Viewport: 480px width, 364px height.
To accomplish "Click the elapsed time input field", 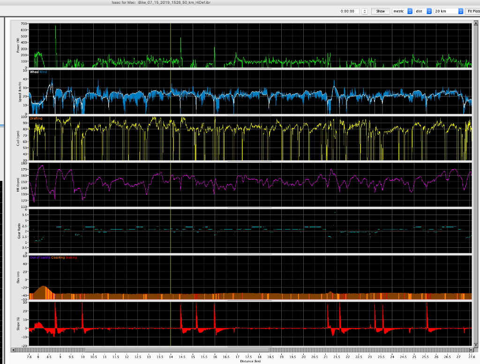I will click(350, 11).
